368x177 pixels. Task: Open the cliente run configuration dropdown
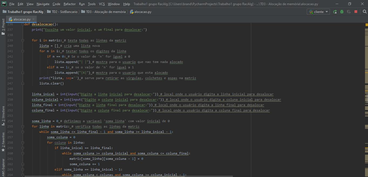[318, 12]
